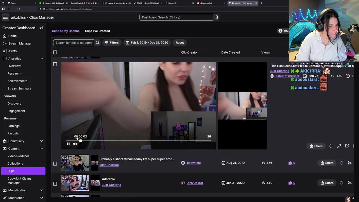The height and width of the screenshot is (202, 359).
Task: Expand the Monetization section
Action: point(42,190)
